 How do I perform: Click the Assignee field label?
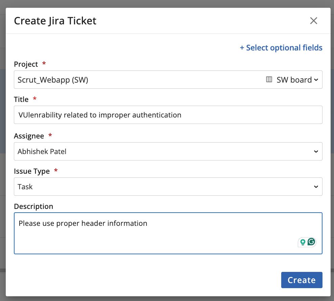29,136
